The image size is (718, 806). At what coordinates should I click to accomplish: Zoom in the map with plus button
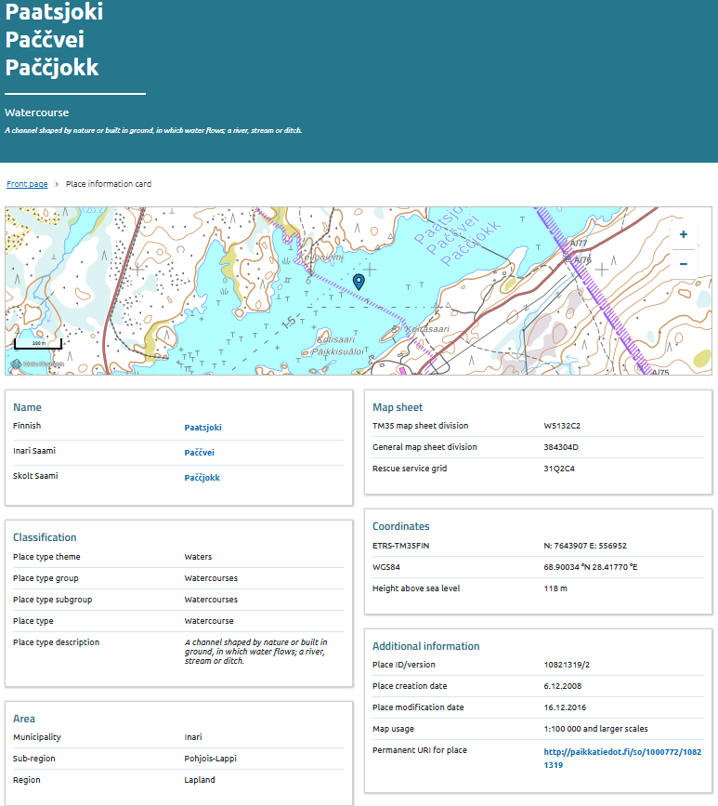click(x=683, y=234)
